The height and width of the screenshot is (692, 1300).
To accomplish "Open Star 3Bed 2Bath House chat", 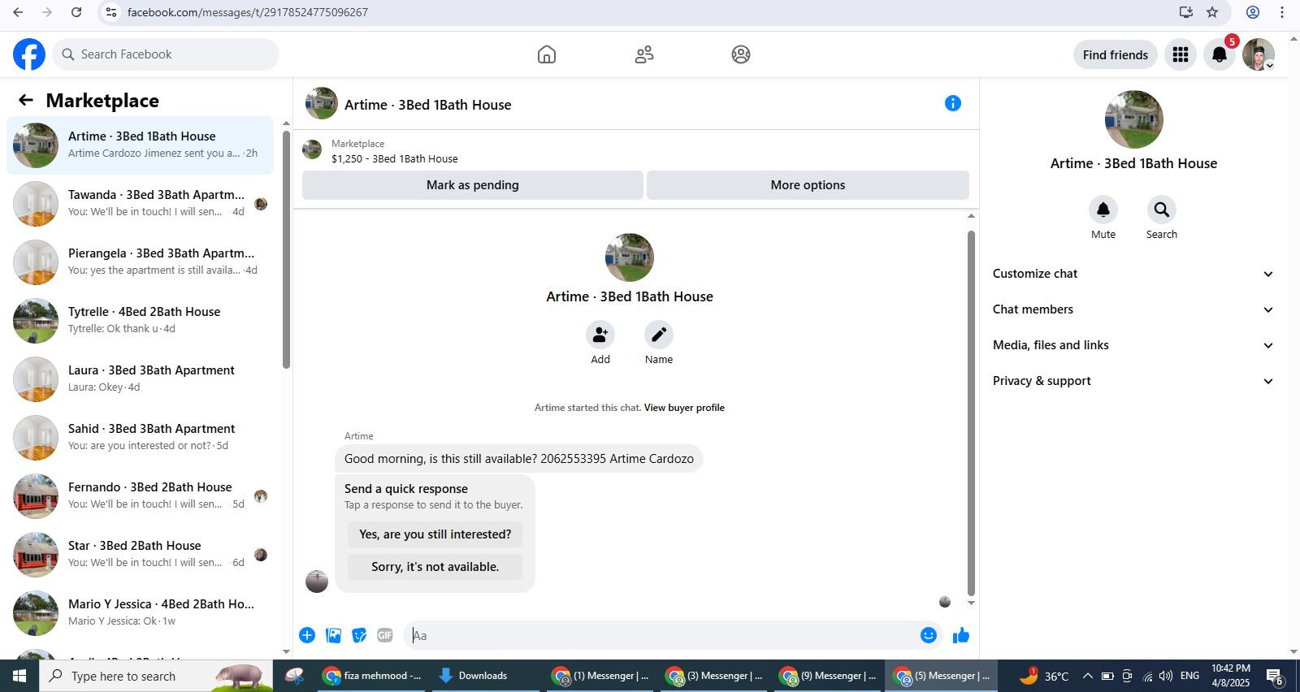I will (x=140, y=555).
